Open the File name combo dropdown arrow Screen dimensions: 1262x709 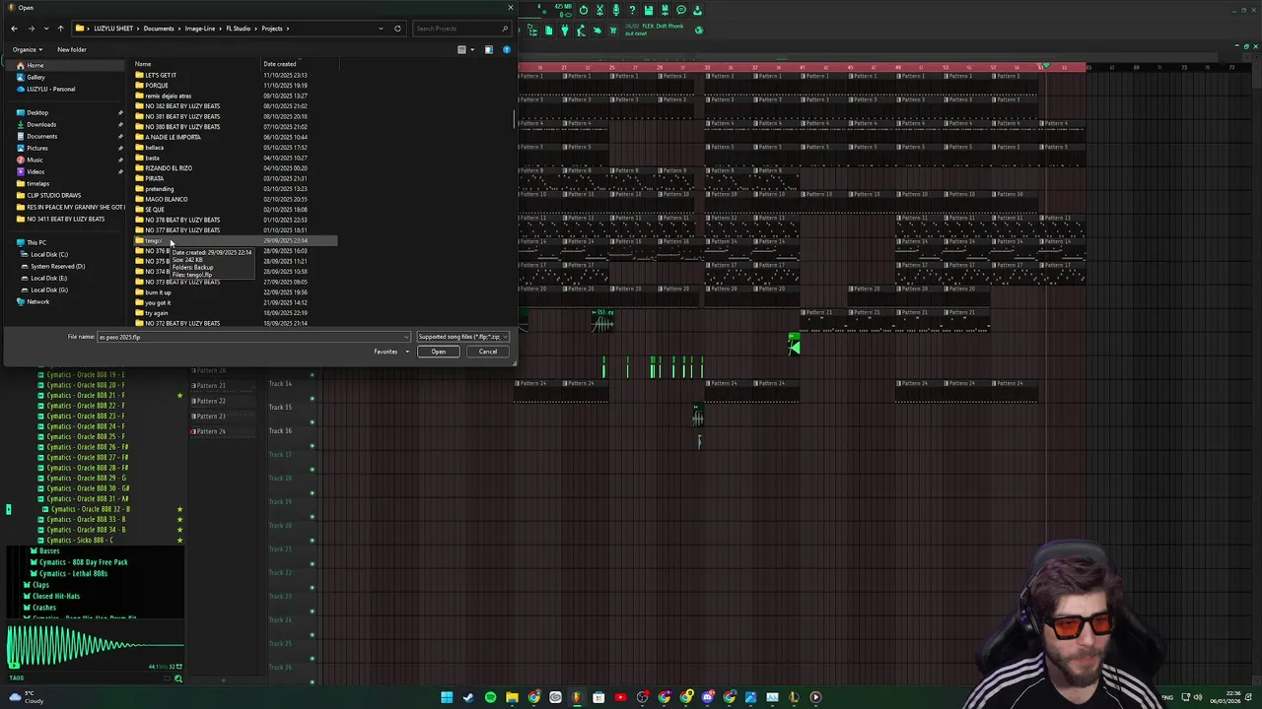point(406,337)
